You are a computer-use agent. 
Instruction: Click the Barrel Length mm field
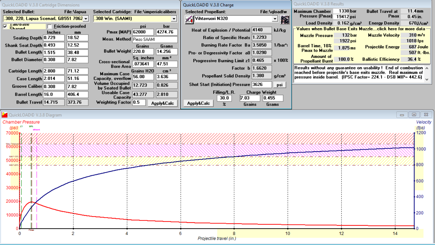coord(77,94)
